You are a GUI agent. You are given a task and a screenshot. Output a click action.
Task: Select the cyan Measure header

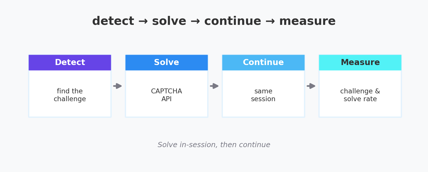click(x=360, y=63)
